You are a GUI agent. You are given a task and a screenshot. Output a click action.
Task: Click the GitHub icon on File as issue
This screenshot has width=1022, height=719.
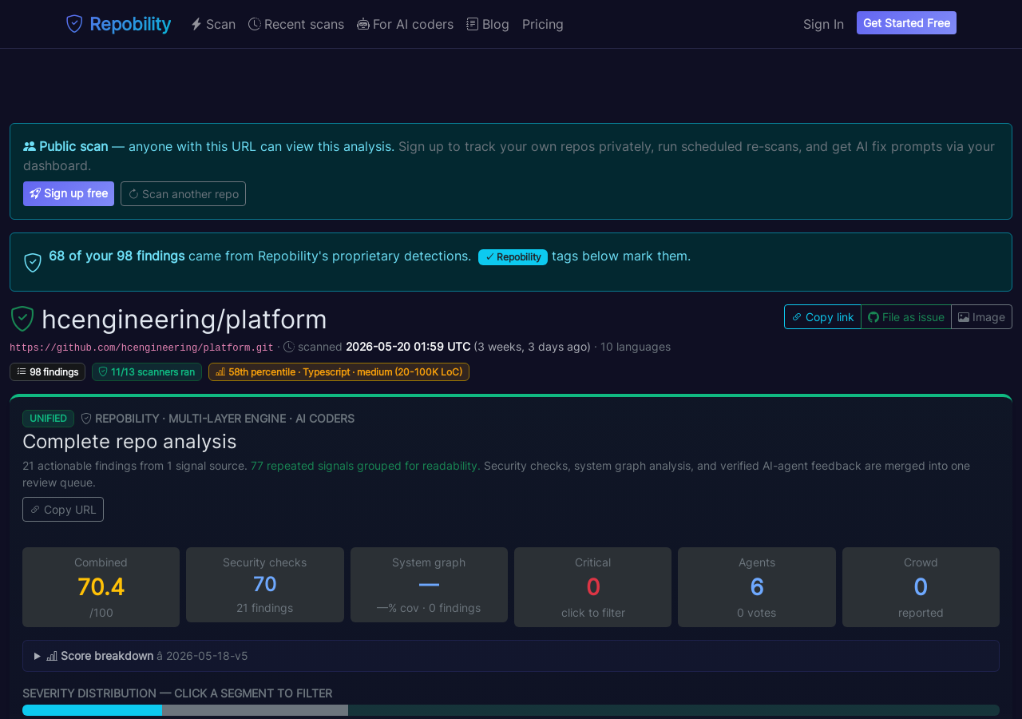(873, 317)
